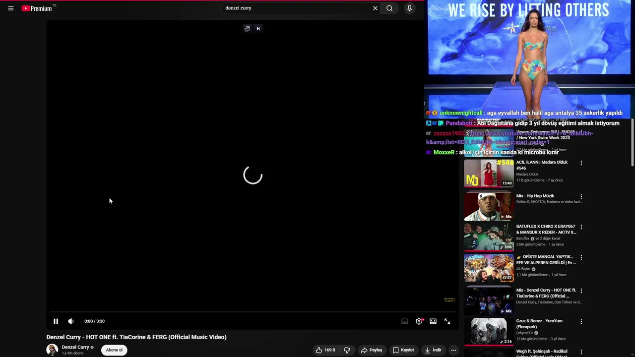635x357 pixels.
Task: Open more actions ellipsis under video
Action: 453,350
